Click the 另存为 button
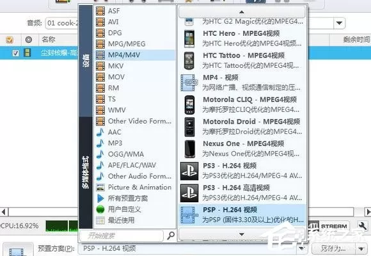 (x=334, y=249)
